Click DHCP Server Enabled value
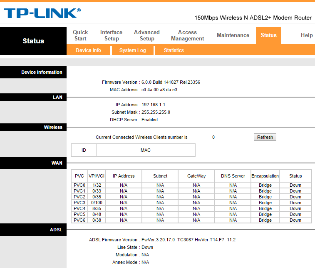Image resolution: width=315 pixels, height=268 pixels. 149,120
